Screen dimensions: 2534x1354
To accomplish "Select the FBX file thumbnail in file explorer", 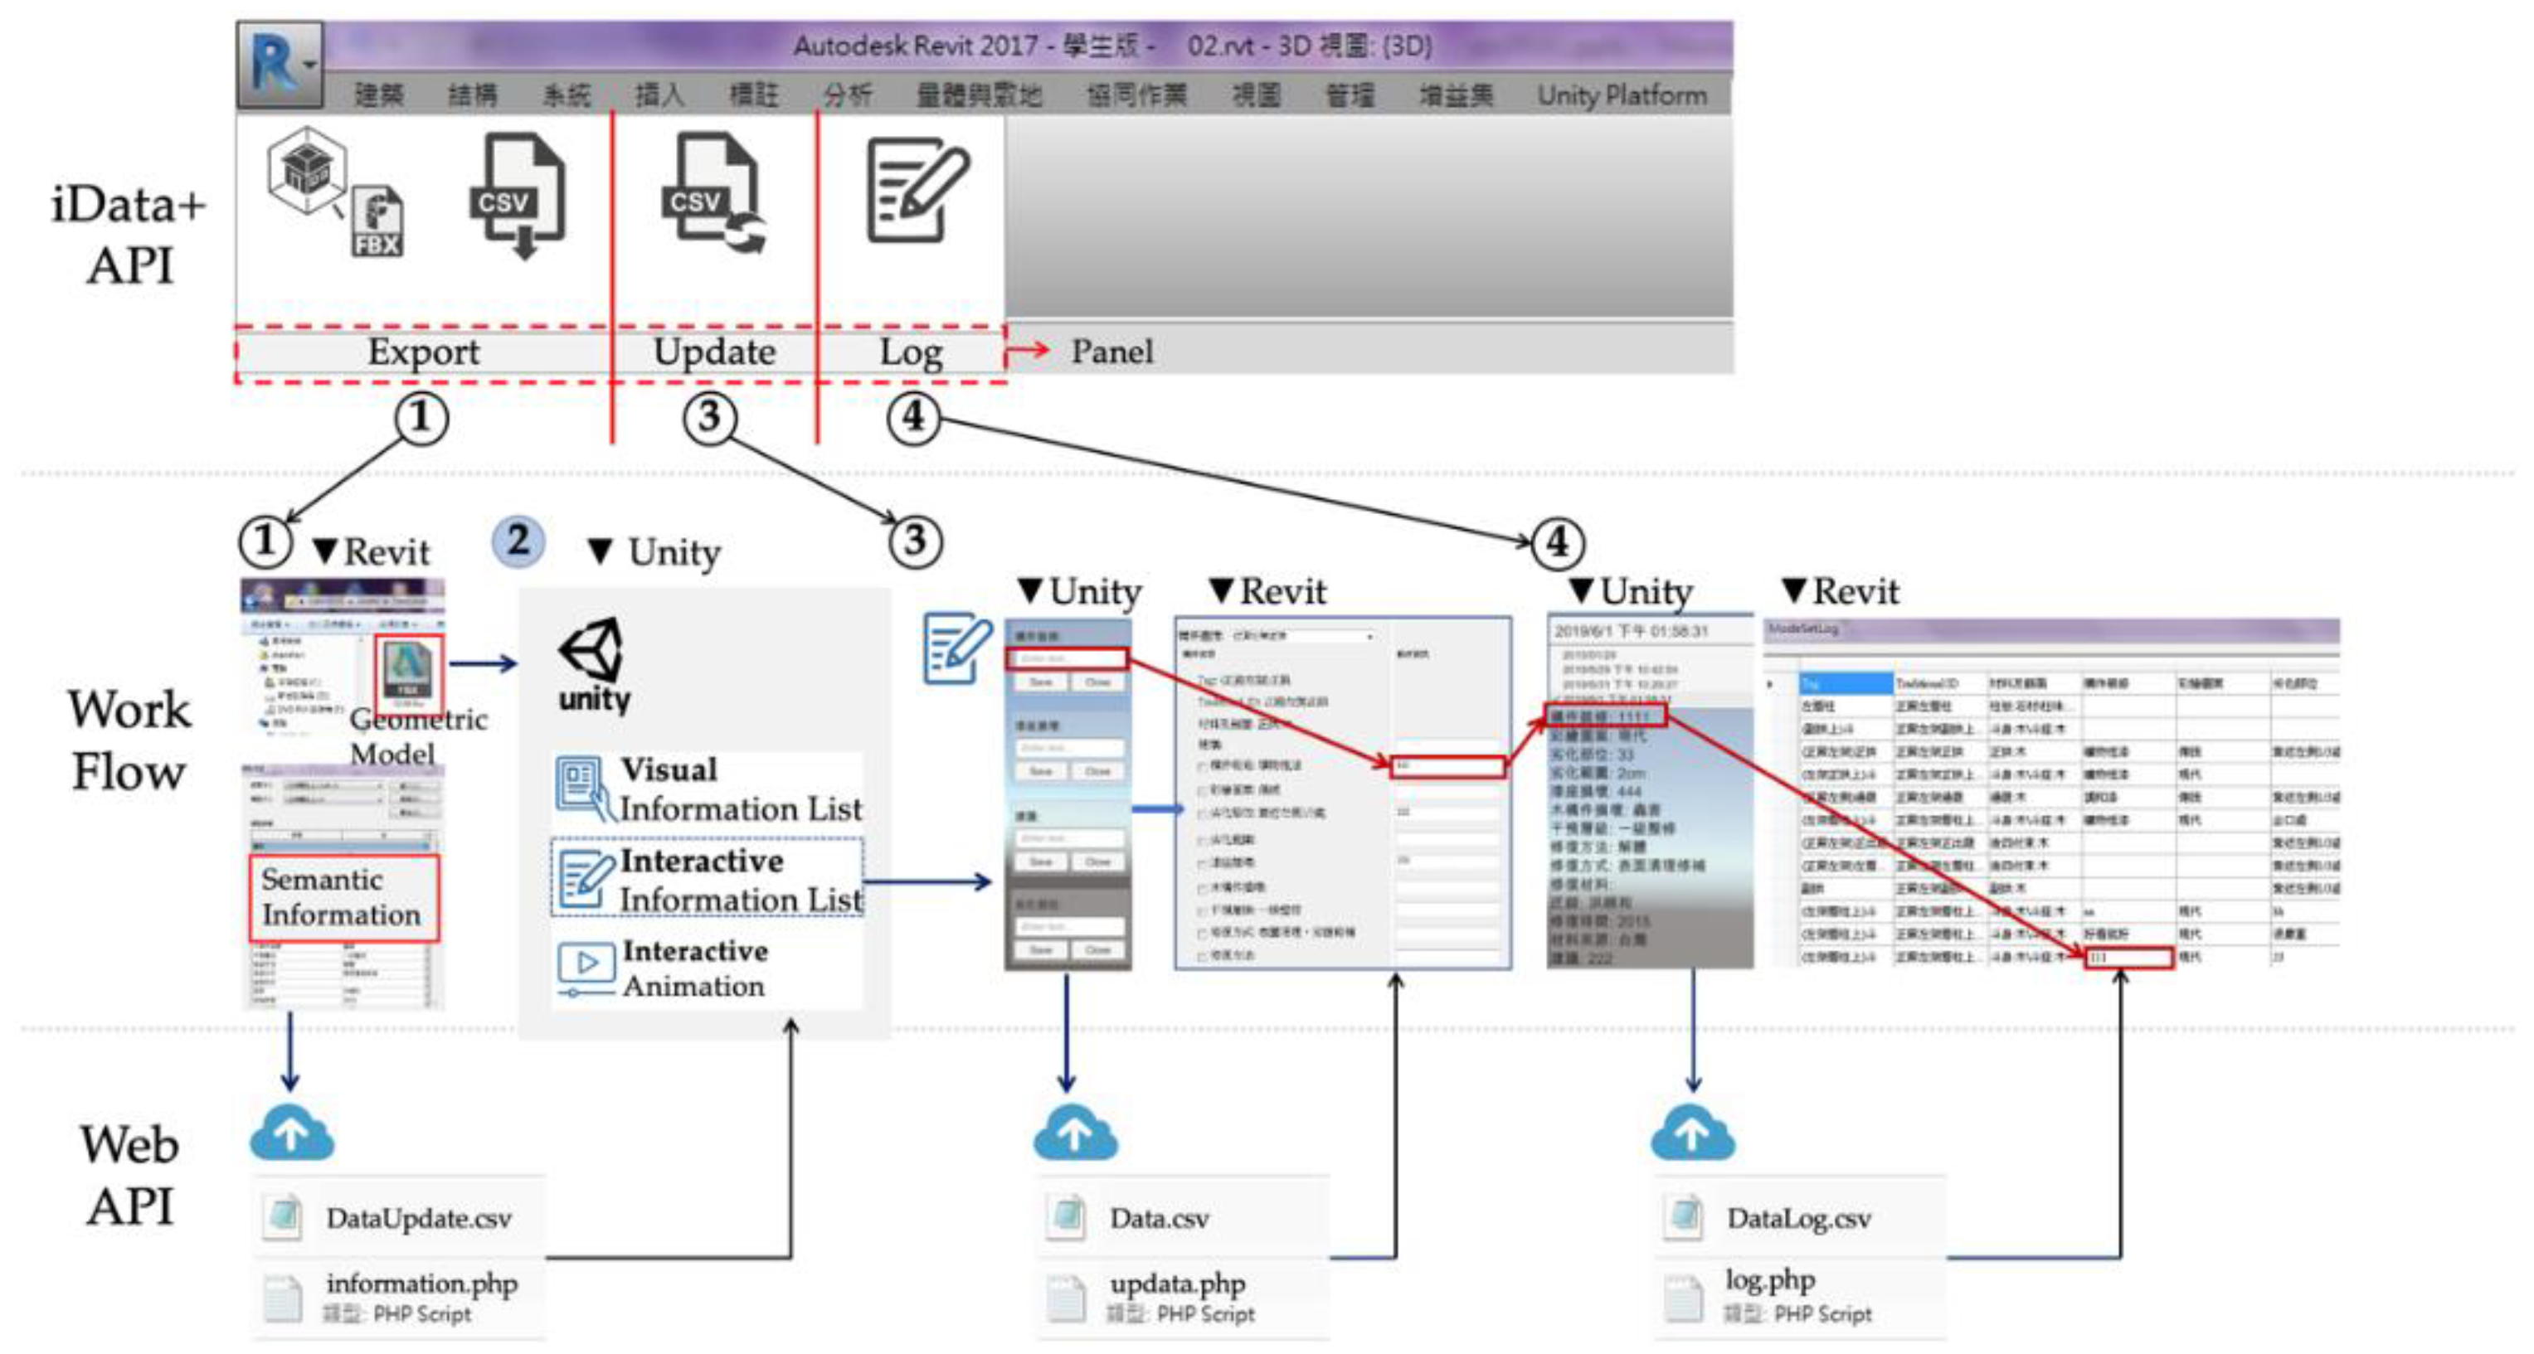I will pyautogui.click(x=408, y=671).
